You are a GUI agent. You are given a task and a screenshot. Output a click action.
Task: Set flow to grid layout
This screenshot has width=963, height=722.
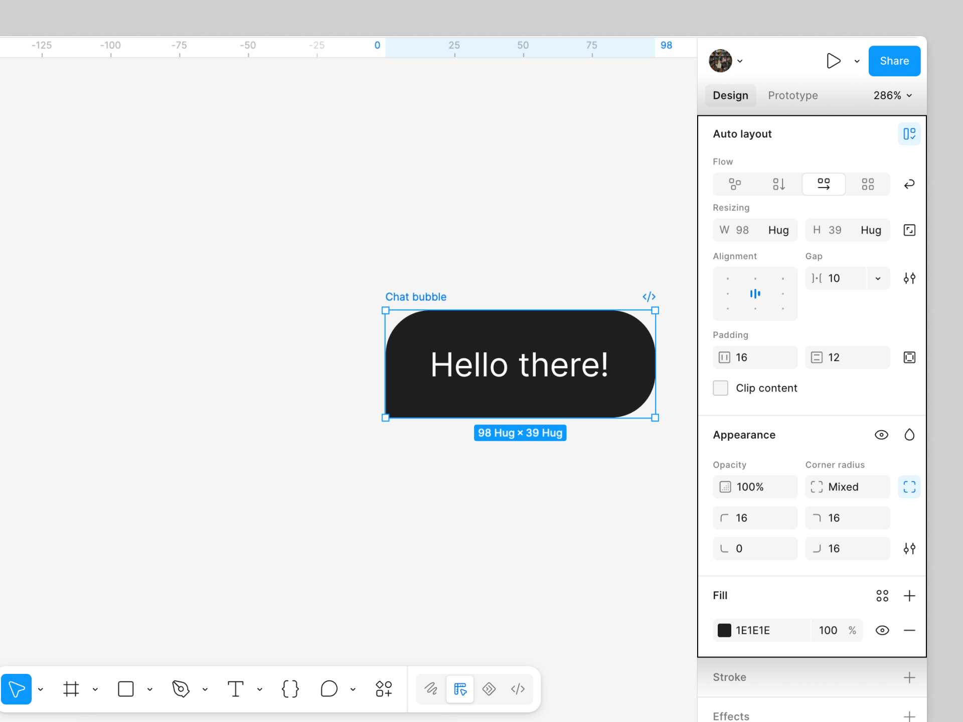[x=868, y=184]
